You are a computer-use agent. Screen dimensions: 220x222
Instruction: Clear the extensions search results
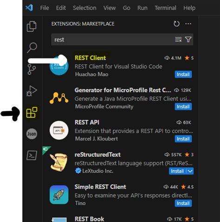(x=178, y=40)
